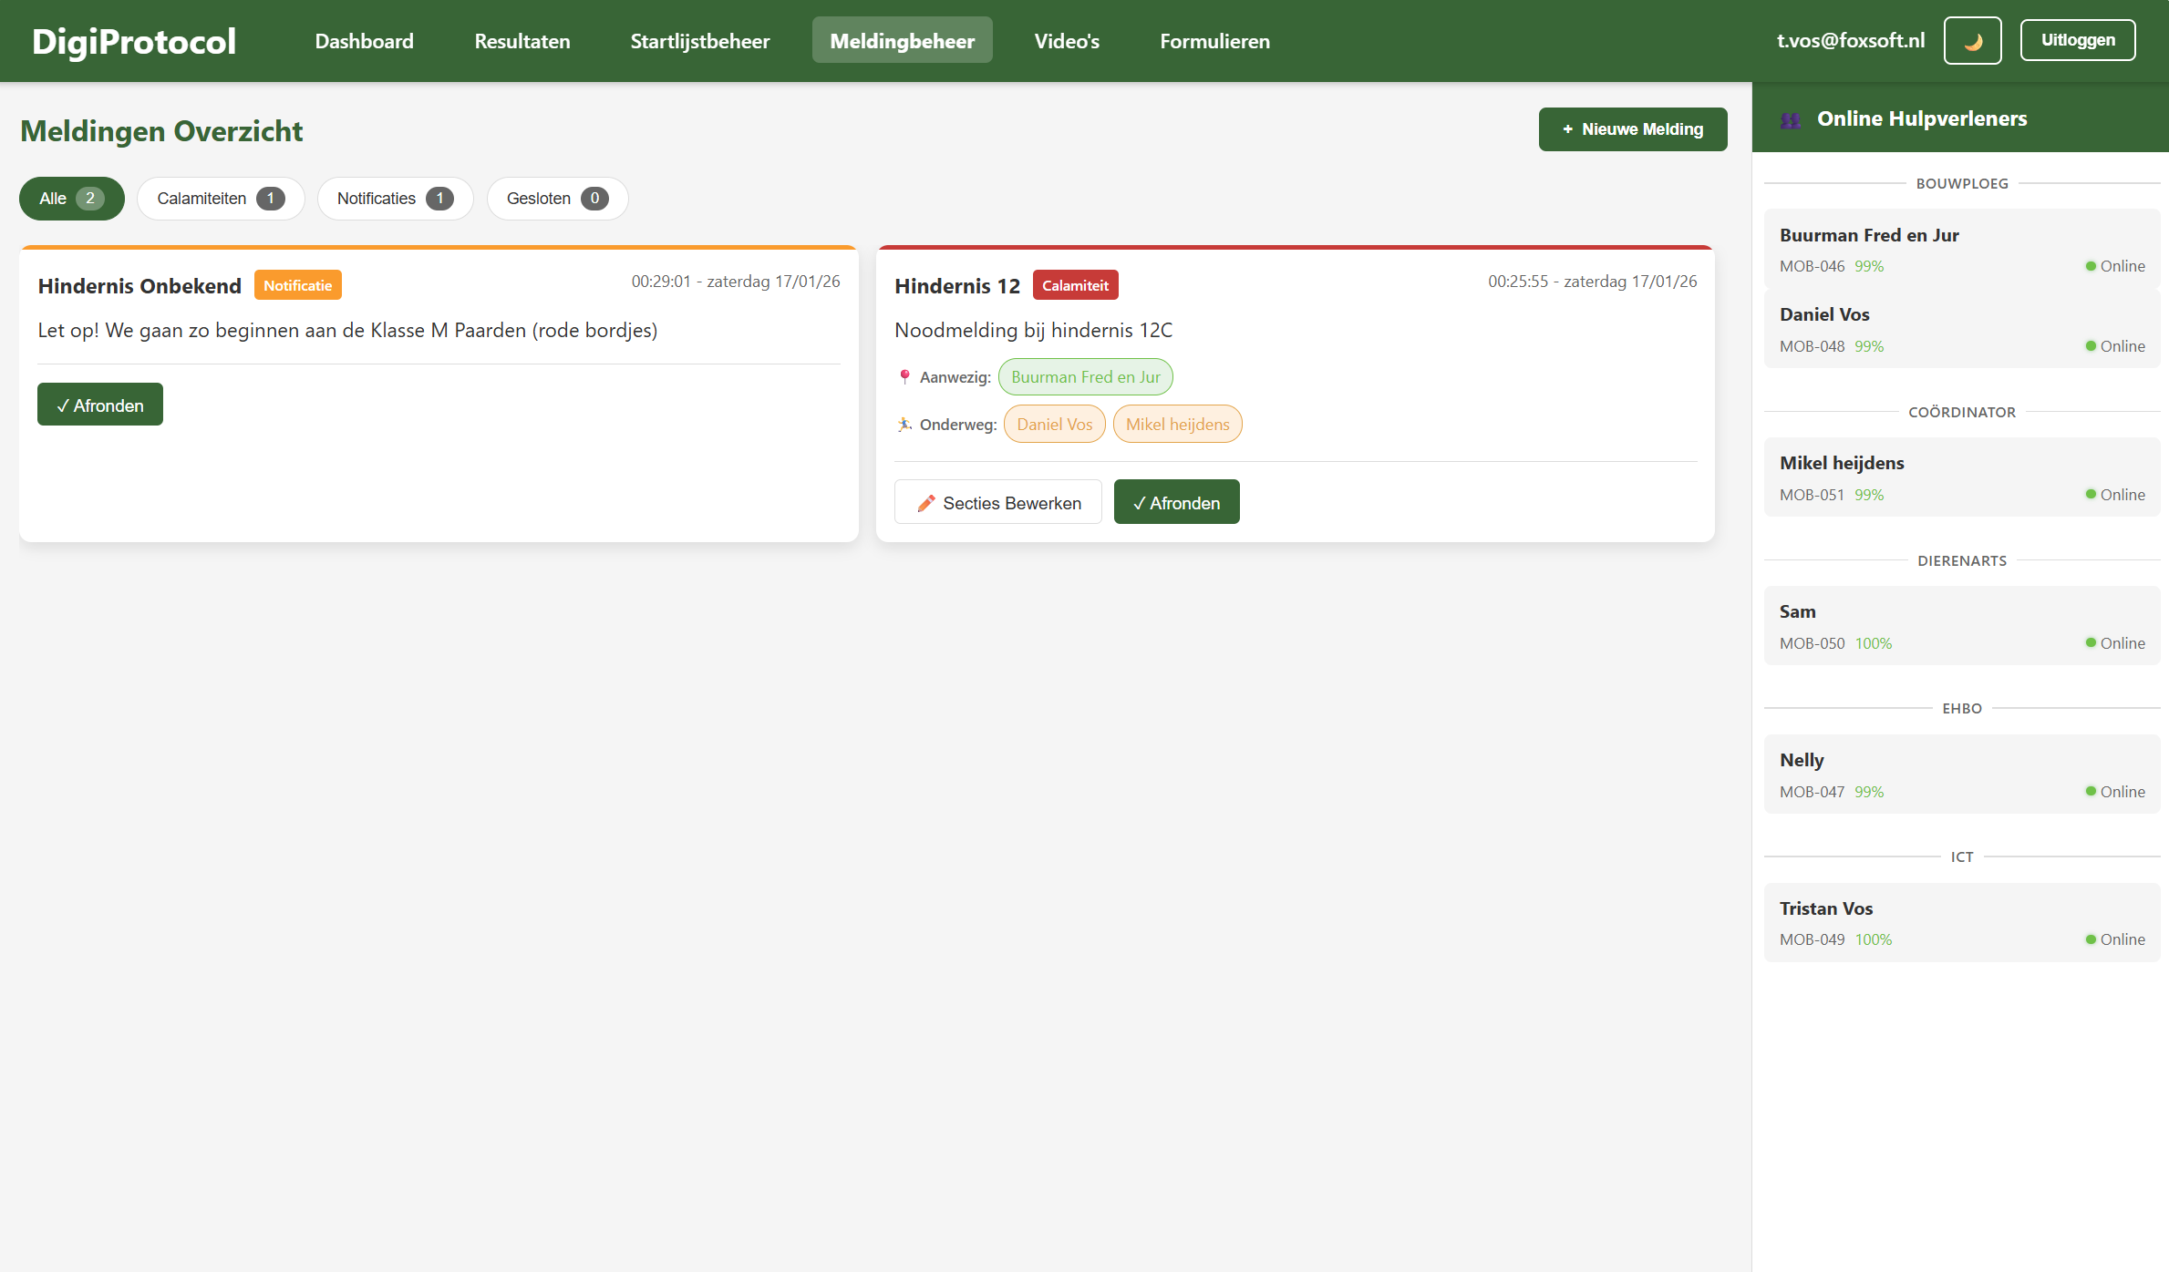The height and width of the screenshot is (1272, 2169).
Task: Click the red Calamiteit badge
Action: [1075, 285]
